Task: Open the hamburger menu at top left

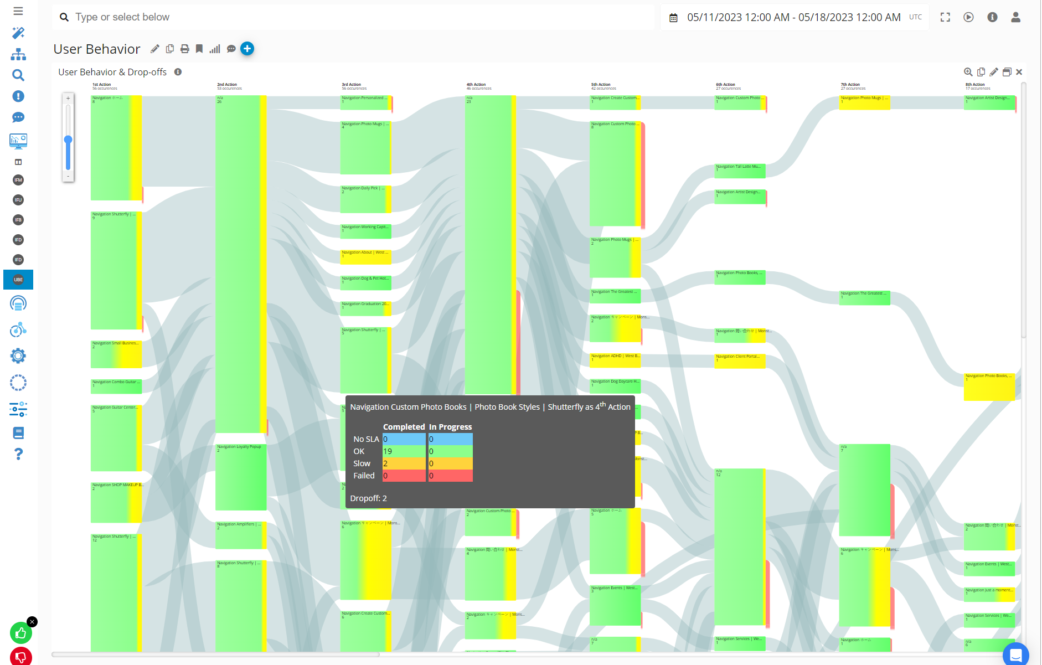Action: coord(18,12)
